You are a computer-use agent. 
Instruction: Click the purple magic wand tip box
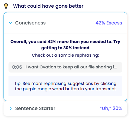click(x=65, y=86)
